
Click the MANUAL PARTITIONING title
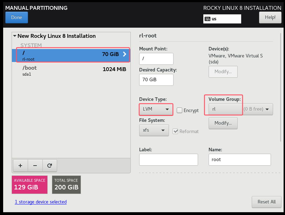[36, 8]
